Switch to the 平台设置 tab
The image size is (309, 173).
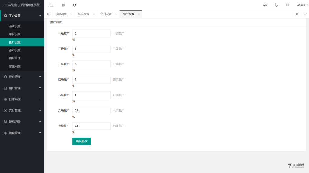pyautogui.click(x=106, y=14)
